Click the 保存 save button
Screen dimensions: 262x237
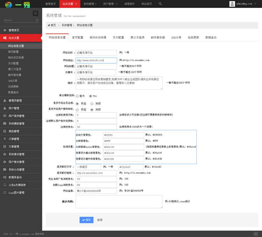[x=86, y=220]
